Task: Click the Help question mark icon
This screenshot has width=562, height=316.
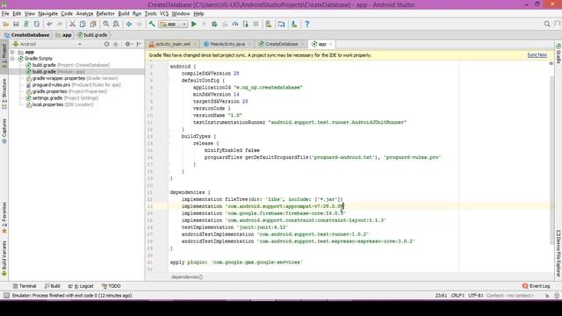Action: (x=306, y=24)
